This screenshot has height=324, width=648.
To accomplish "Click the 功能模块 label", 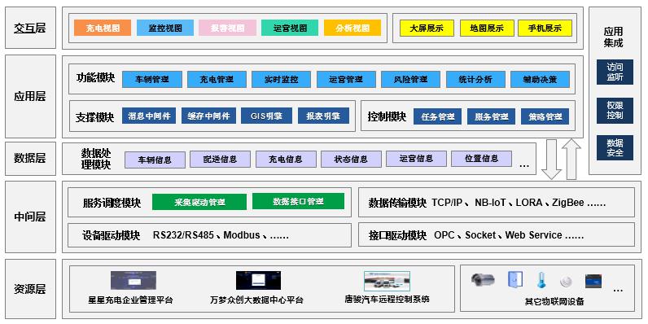I will [x=95, y=77].
